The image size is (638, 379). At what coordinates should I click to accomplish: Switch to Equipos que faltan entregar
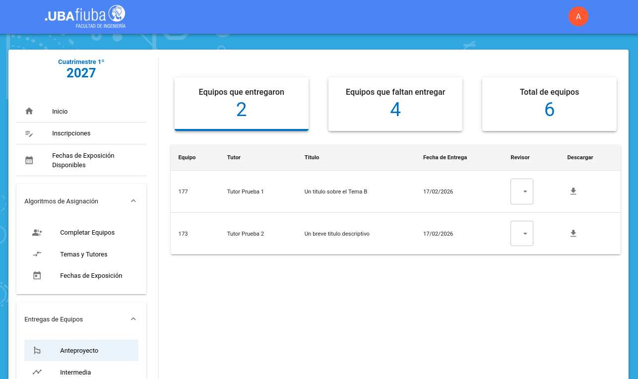click(395, 104)
